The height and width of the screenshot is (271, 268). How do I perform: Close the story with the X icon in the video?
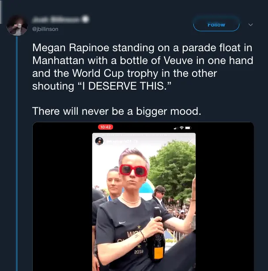point(190,141)
